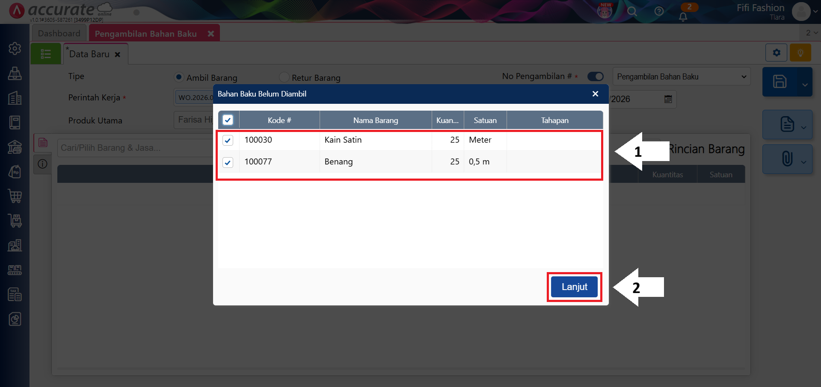This screenshot has width=821, height=387.
Task: Switch to the Dashboard tab
Action: click(x=59, y=33)
